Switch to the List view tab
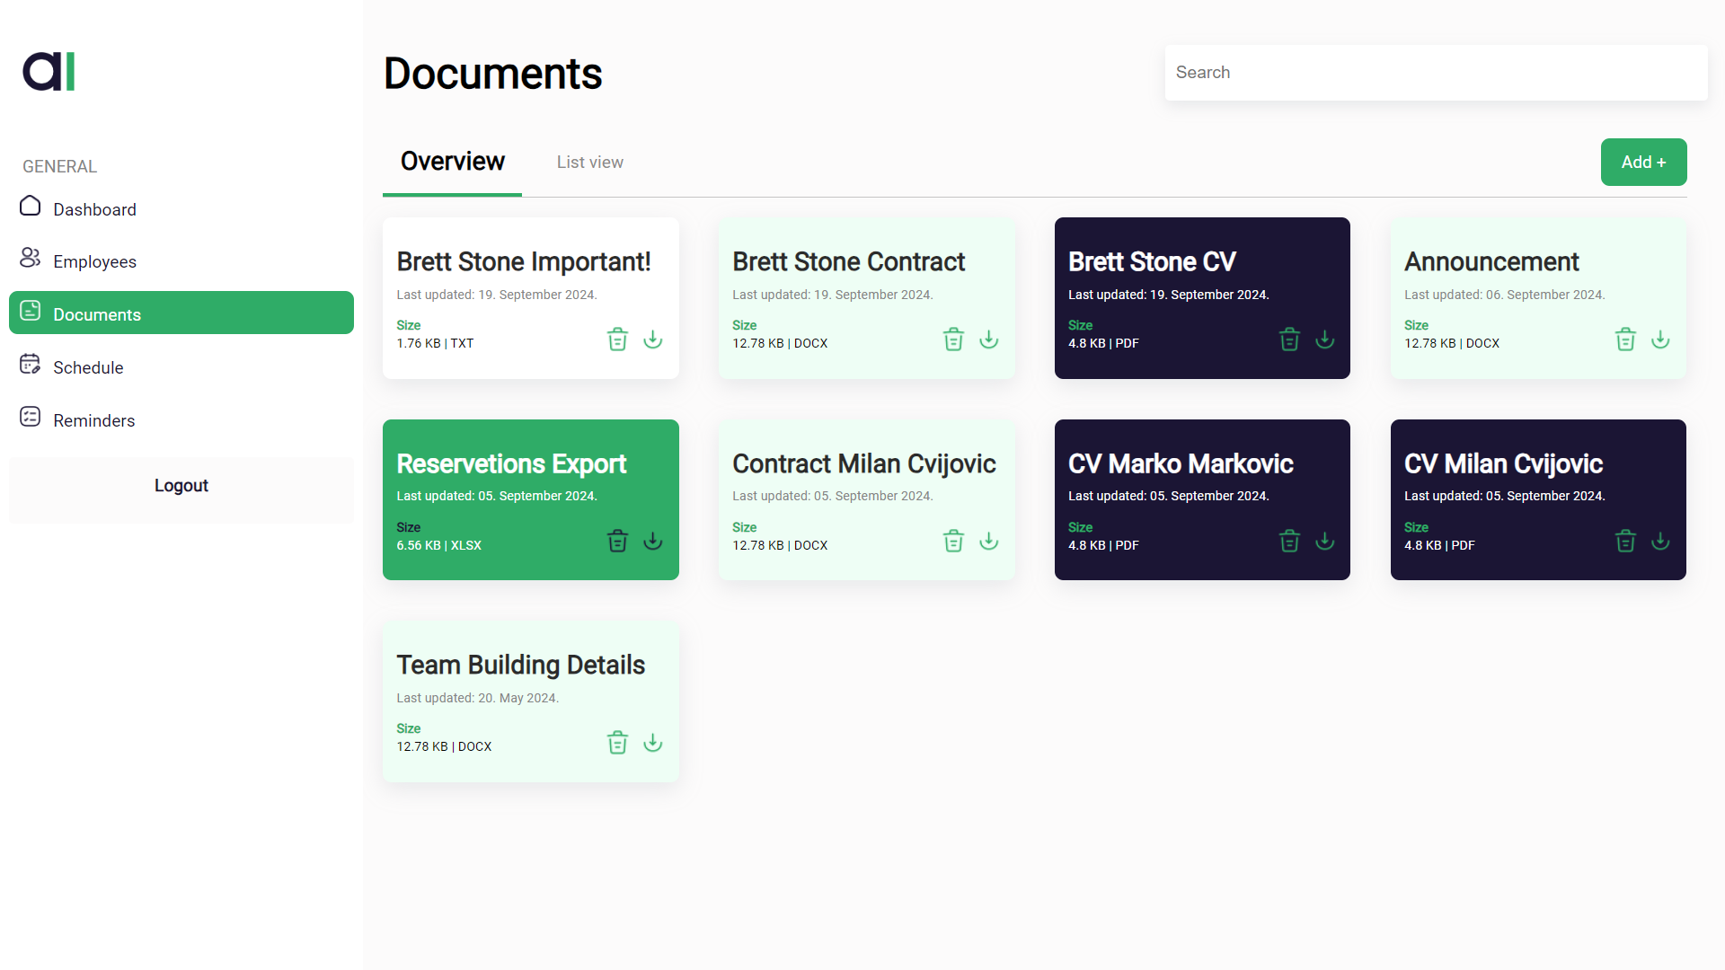Viewport: 1725px width, 970px height. point(589,163)
